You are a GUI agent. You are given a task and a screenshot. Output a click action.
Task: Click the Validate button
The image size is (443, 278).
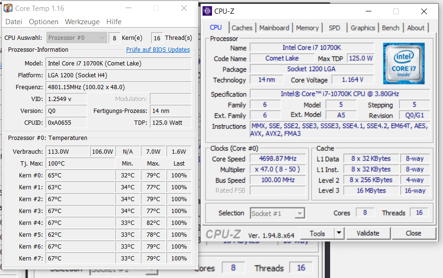[x=368, y=233]
